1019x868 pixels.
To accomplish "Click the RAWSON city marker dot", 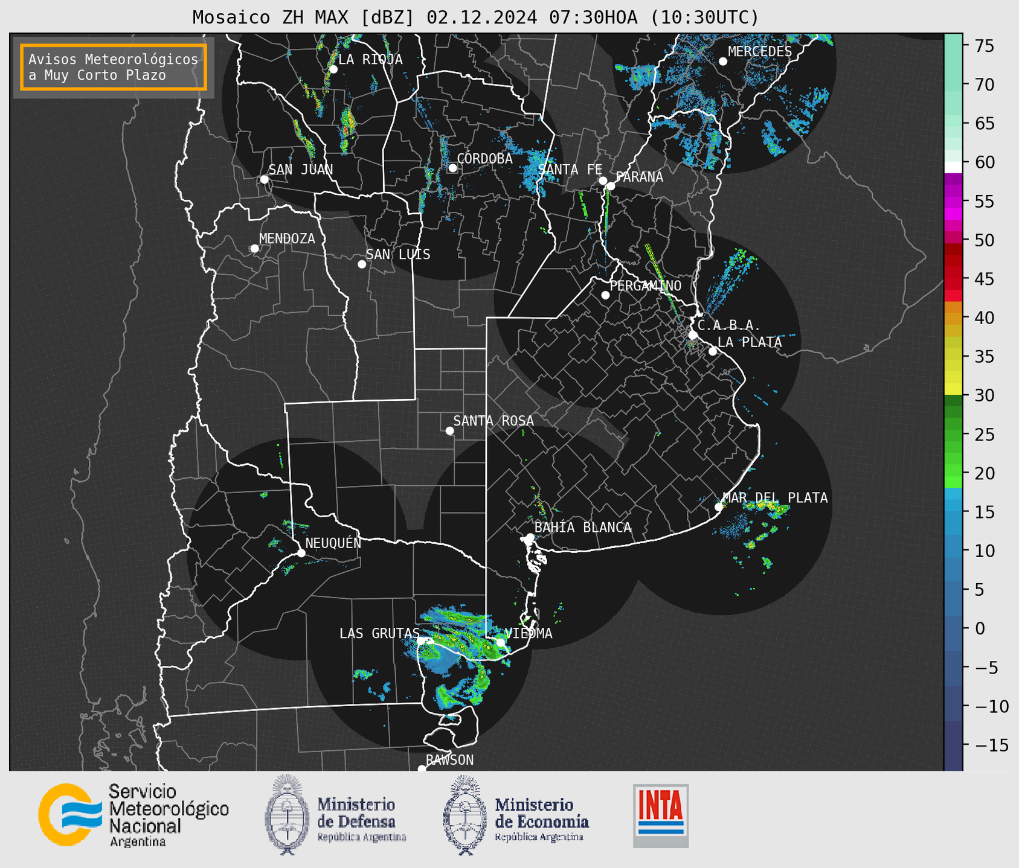I will 422,769.
